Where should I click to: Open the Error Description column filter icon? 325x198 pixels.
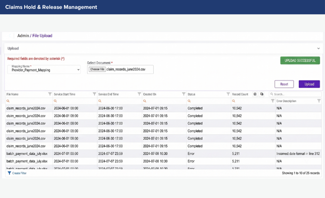[319, 101]
